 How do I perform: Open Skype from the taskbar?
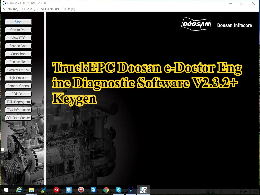pyautogui.click(x=118, y=190)
